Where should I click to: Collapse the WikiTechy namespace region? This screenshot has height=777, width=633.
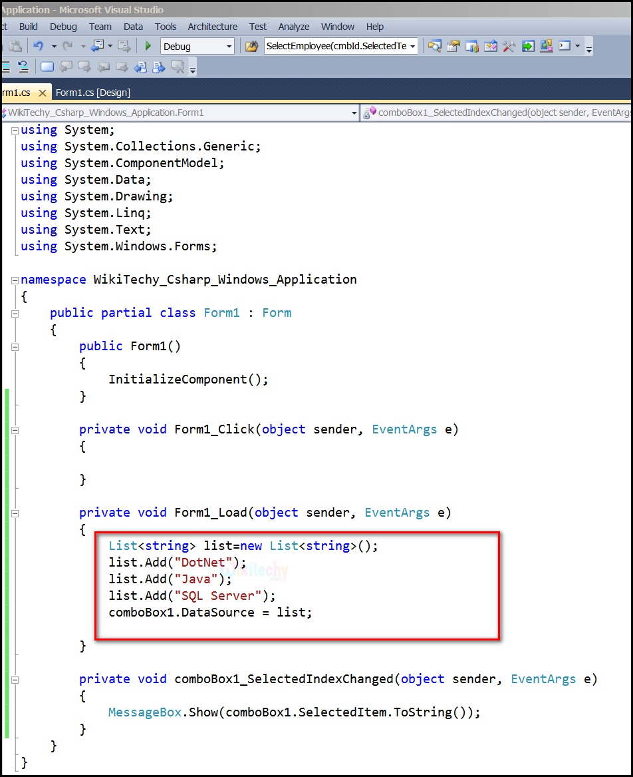[14, 280]
